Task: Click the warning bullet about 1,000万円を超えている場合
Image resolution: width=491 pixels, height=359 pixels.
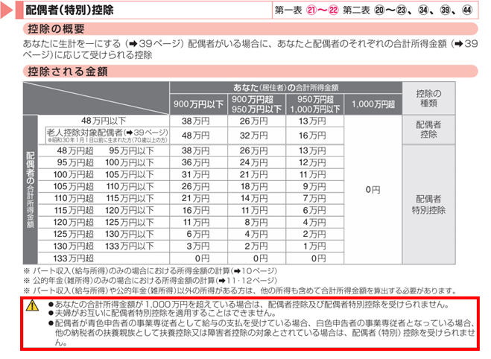Action: coord(249,304)
